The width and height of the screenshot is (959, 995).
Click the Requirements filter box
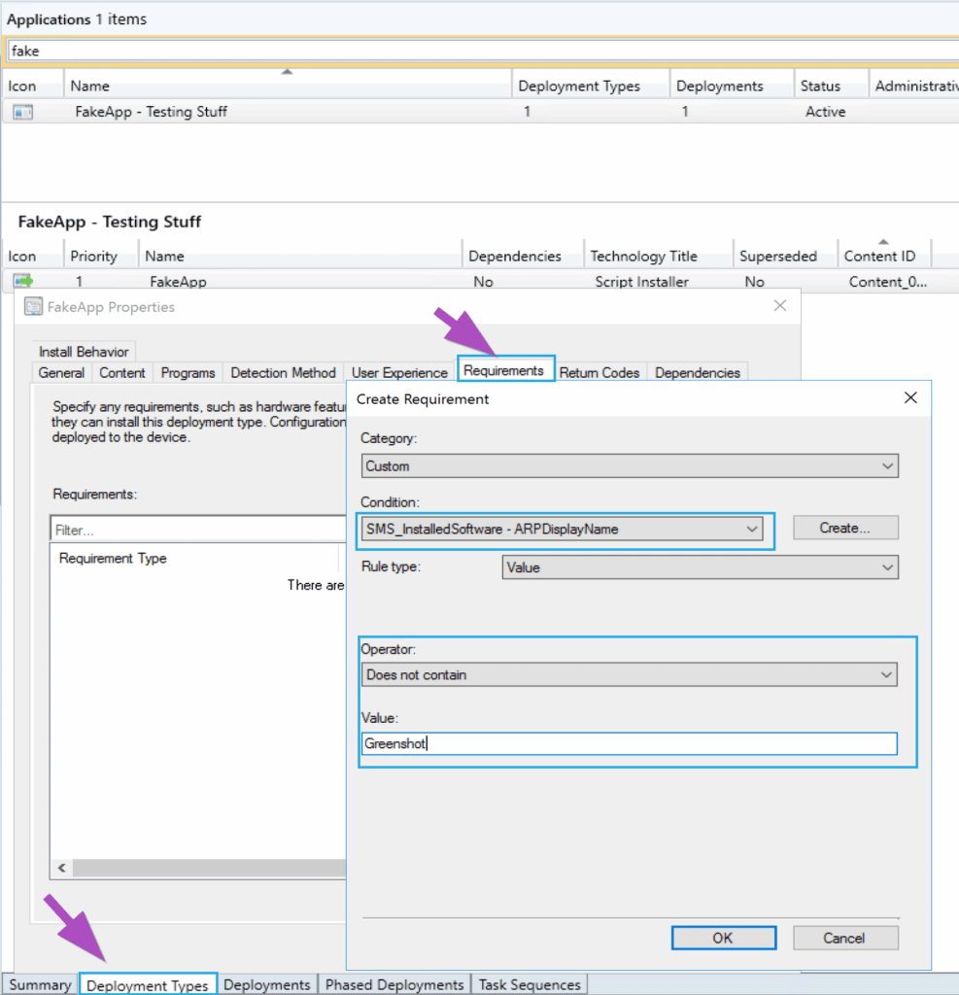coord(194,528)
